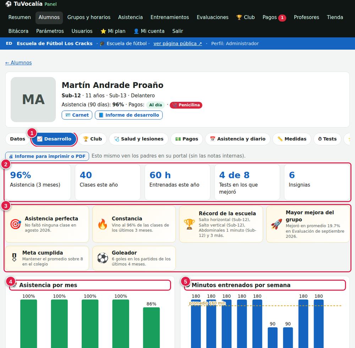The width and height of the screenshot is (355, 348).
Task: Open Bitácora in the navigation bar
Action: coord(18,31)
